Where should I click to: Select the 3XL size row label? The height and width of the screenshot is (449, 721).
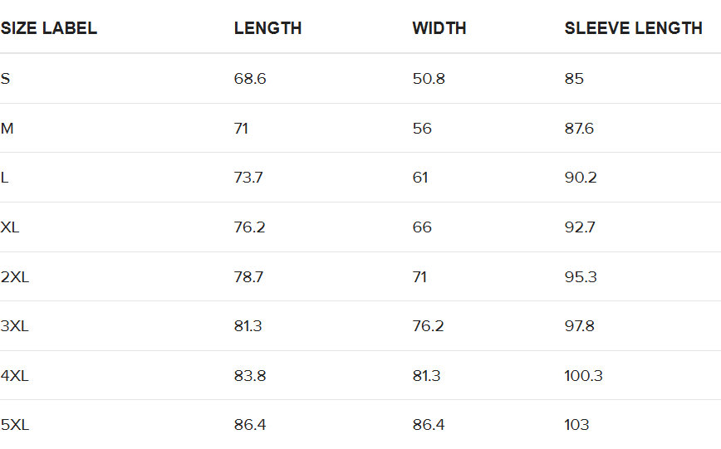[x=15, y=326]
